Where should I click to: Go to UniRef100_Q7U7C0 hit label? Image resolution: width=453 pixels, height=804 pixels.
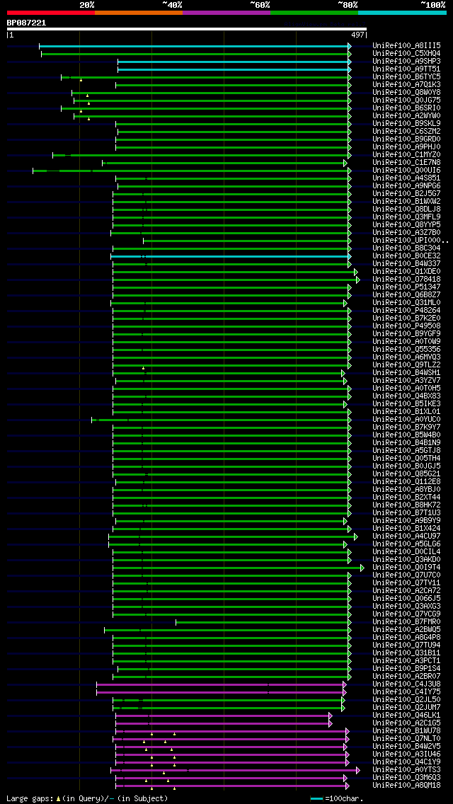(x=406, y=576)
